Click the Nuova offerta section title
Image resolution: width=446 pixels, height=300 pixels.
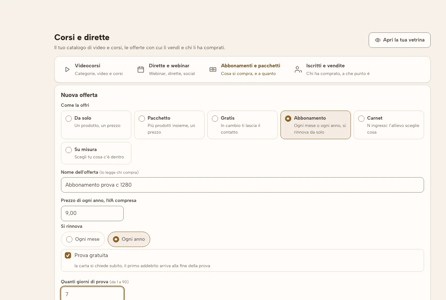79,95
